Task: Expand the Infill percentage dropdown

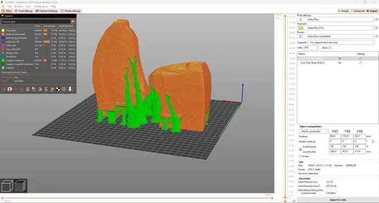Action: (x=311, y=48)
